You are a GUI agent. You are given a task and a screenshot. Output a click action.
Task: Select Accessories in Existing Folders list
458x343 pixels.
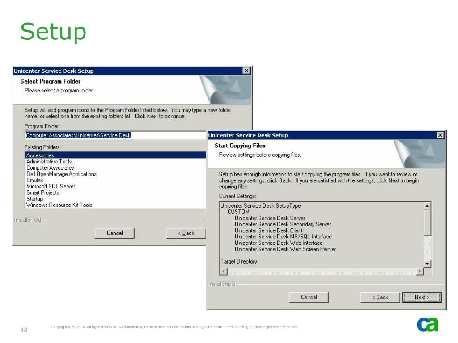click(x=116, y=155)
